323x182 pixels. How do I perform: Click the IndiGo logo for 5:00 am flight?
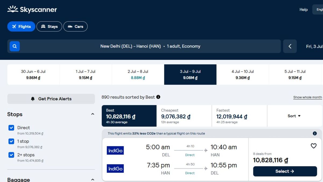tap(115, 150)
